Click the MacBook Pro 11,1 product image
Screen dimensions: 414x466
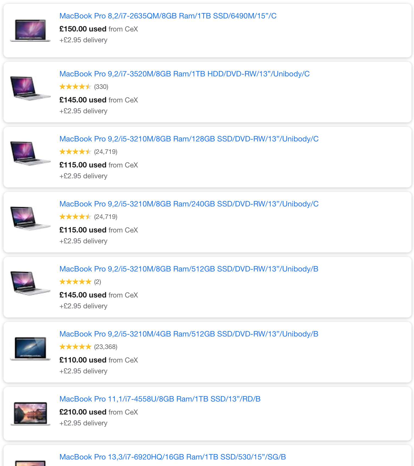coord(30,413)
